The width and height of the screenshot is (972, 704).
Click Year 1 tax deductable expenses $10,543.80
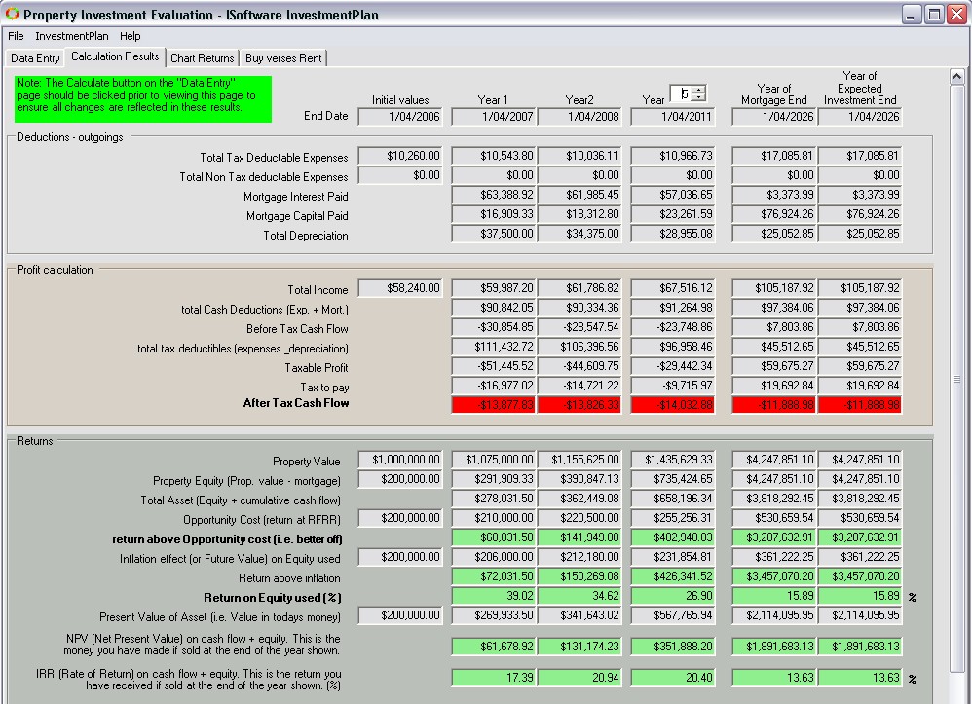click(x=494, y=156)
